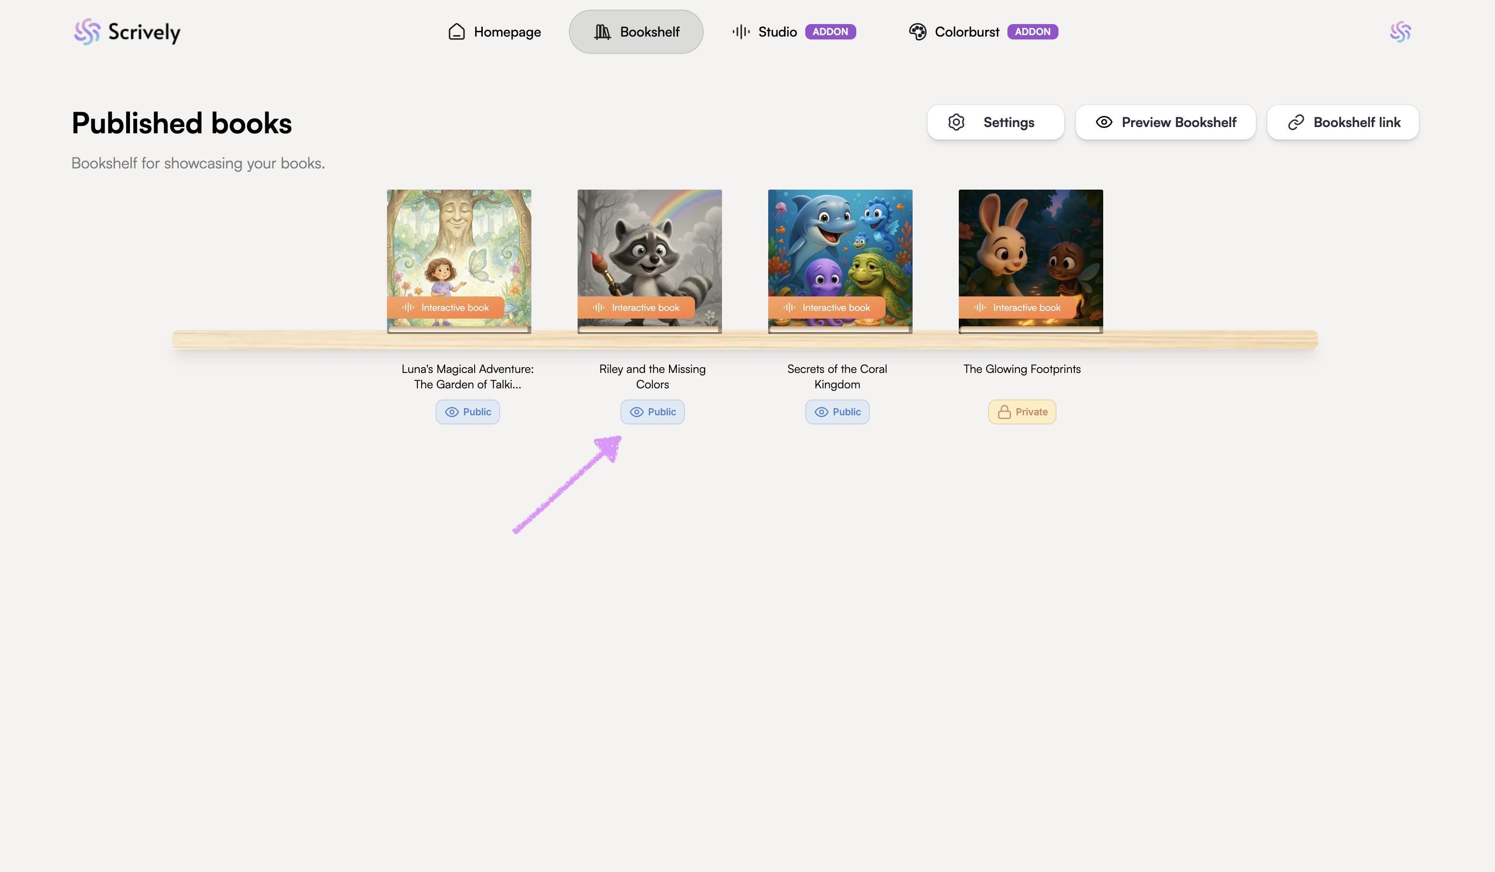Switch to the Bookshelf tab
Screen dimensions: 1495x872
coord(636,32)
